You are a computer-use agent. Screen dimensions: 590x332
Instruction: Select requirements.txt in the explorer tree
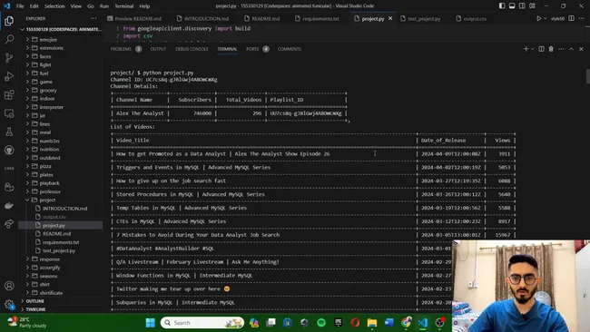[x=60, y=242]
